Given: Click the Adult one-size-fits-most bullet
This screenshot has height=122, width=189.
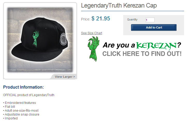Looking at the screenshot, I should (21, 111).
